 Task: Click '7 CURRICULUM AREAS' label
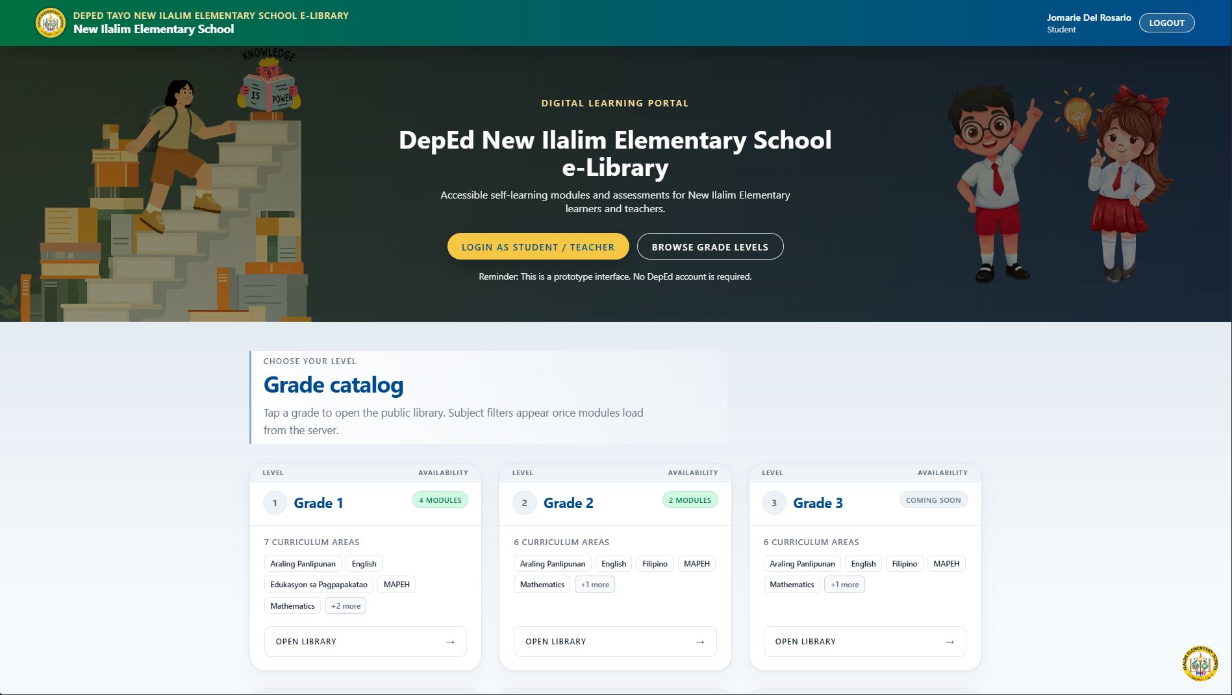[x=312, y=542]
